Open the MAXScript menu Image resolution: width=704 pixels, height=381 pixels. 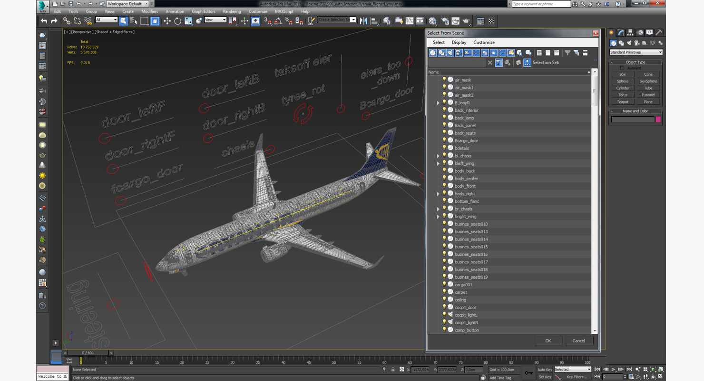284,11
